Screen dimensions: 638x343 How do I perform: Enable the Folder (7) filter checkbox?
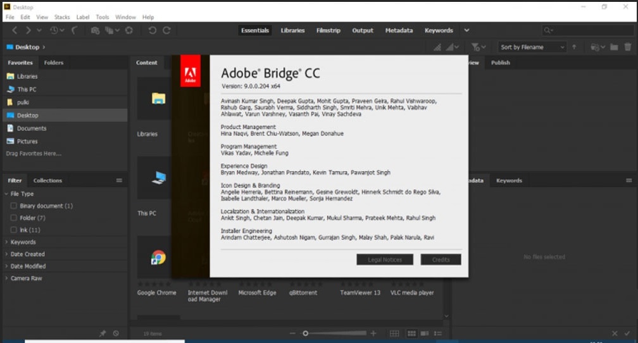point(13,218)
